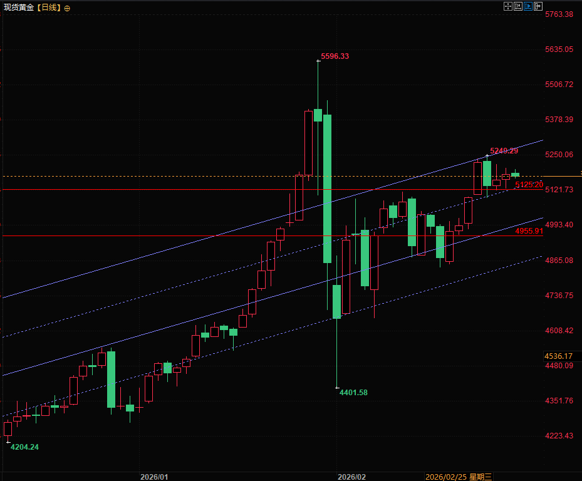Click the 4401.58 low price label
The width and height of the screenshot is (582, 481).
coord(353,392)
